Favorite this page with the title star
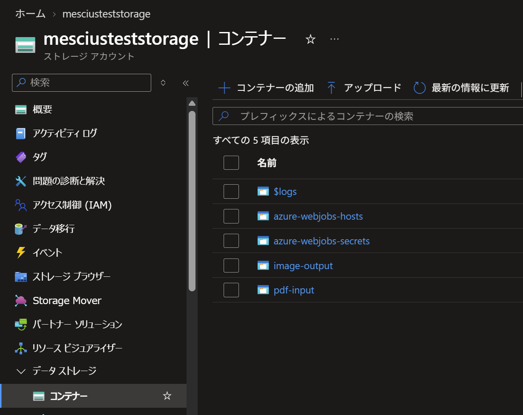This screenshot has width=523, height=415. (x=310, y=39)
